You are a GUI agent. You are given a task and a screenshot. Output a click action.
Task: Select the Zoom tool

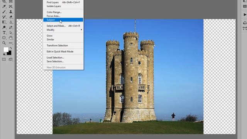tap(4, 43)
